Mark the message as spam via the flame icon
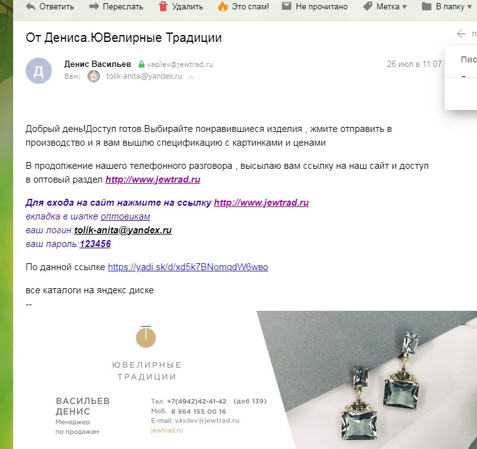This screenshot has height=449, width=477. pyautogui.click(x=223, y=6)
